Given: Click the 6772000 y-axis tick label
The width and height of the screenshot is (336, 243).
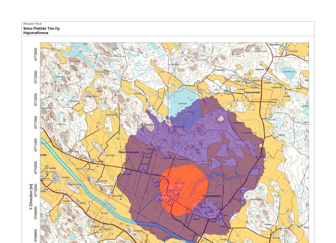Looking at the screenshot, I should pyautogui.click(x=36, y=99).
